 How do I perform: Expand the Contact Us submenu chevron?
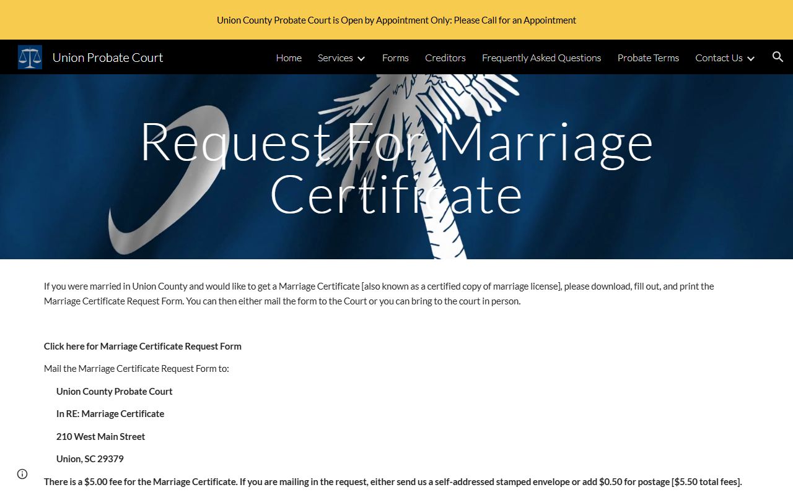pos(751,58)
